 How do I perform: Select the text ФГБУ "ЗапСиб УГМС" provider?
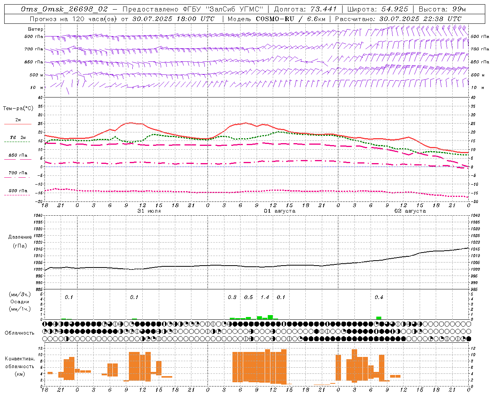click(x=224, y=9)
